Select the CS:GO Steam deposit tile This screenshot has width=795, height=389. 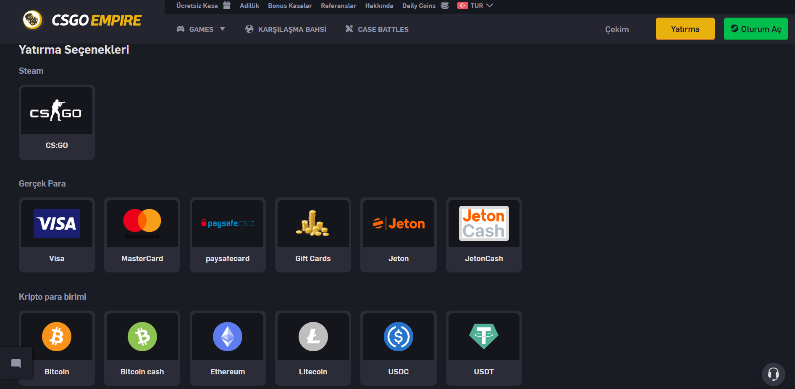click(57, 122)
